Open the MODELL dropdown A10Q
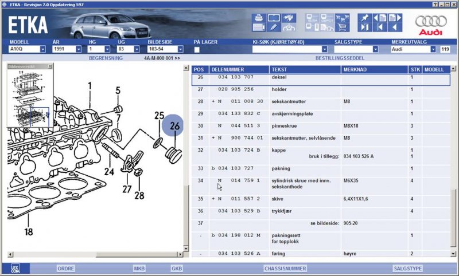The image size is (459, 276). click(x=42, y=49)
